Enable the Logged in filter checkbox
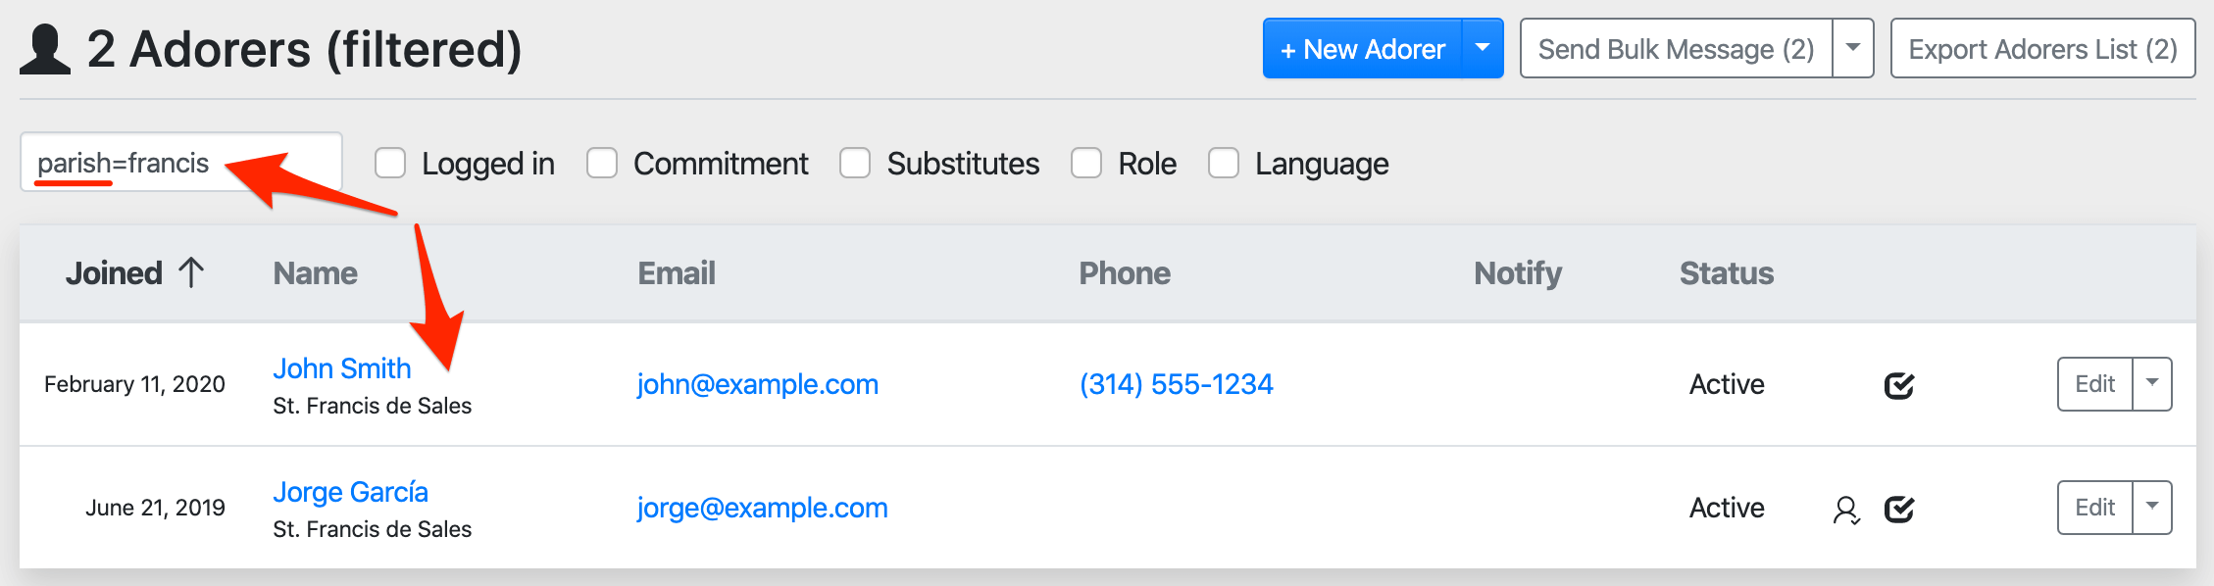The height and width of the screenshot is (586, 2214). [x=390, y=163]
